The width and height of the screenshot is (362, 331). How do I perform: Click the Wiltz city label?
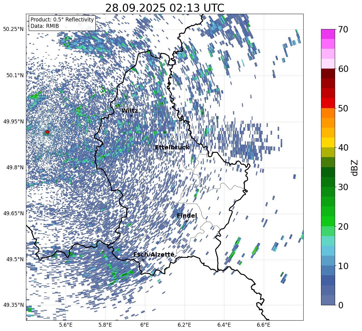[x=130, y=111]
